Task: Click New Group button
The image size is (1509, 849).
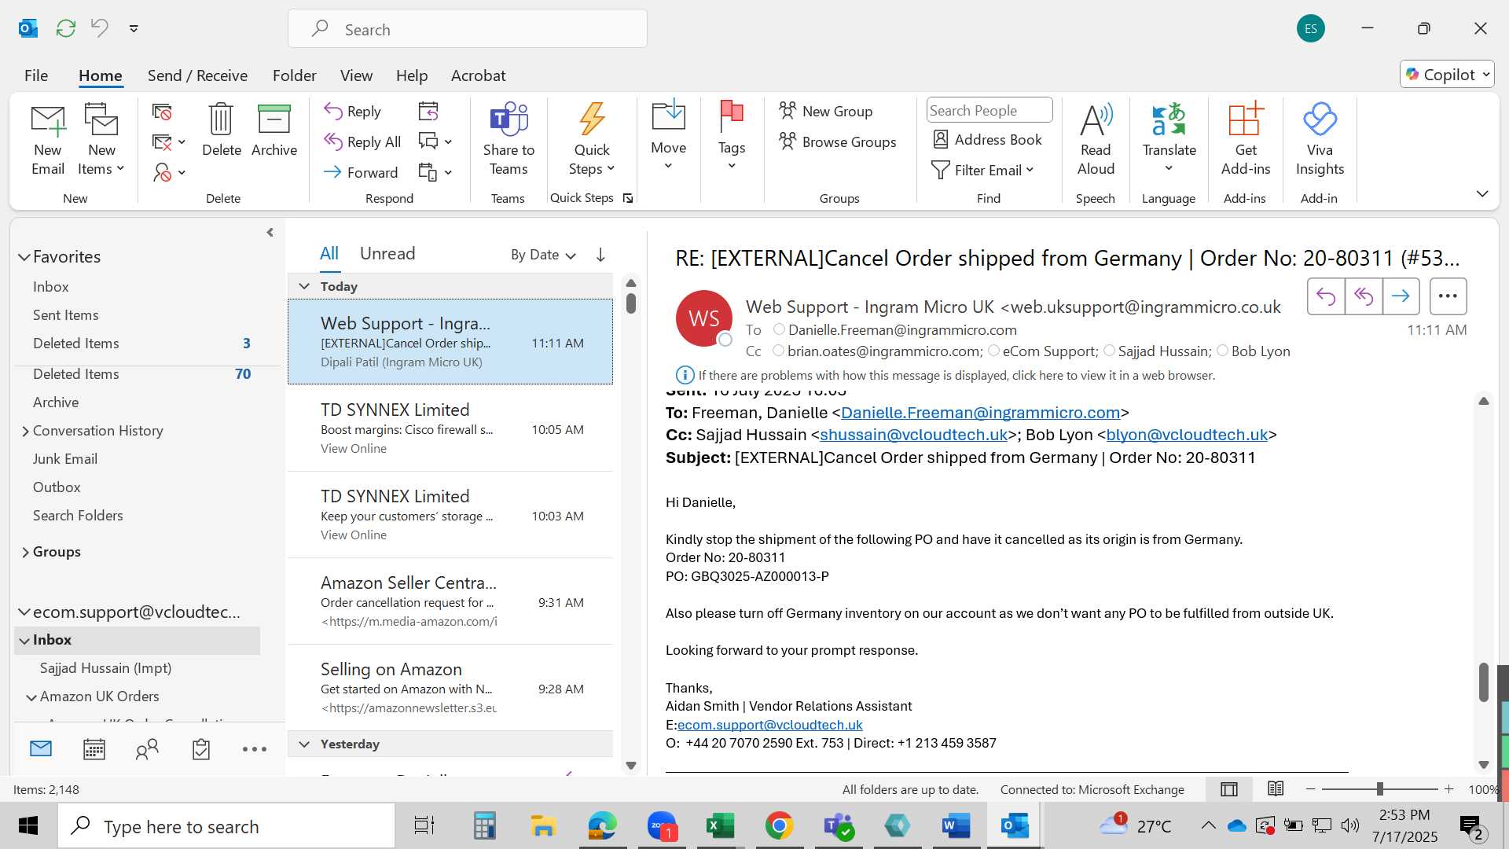Action: pos(826,111)
